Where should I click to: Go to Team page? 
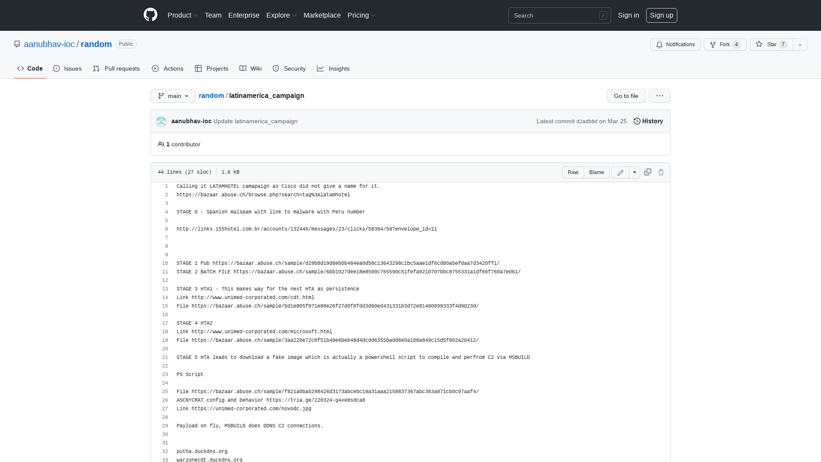[213, 15]
